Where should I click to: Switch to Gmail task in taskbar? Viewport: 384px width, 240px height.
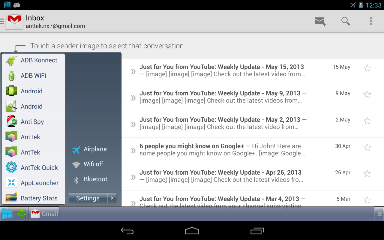[44, 214]
